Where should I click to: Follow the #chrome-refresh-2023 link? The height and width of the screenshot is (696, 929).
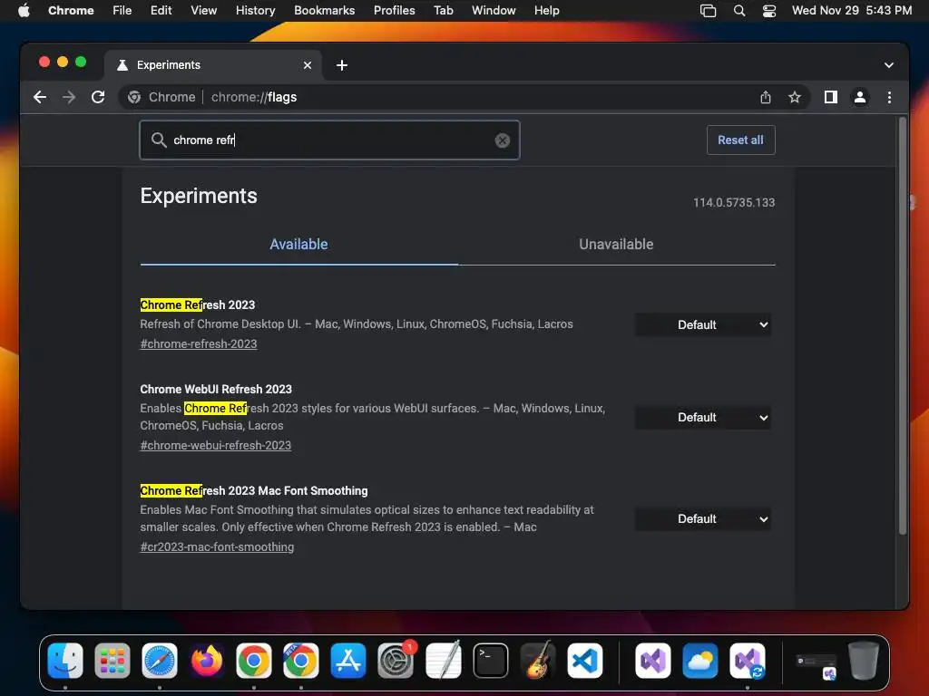pyautogui.click(x=199, y=343)
